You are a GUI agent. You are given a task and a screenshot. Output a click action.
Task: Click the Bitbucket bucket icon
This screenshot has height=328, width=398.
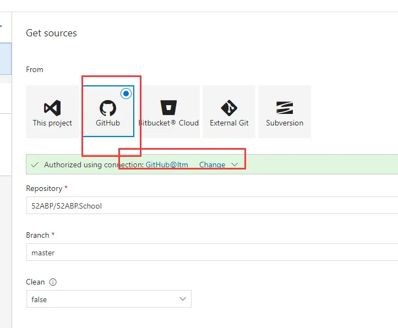(x=168, y=107)
